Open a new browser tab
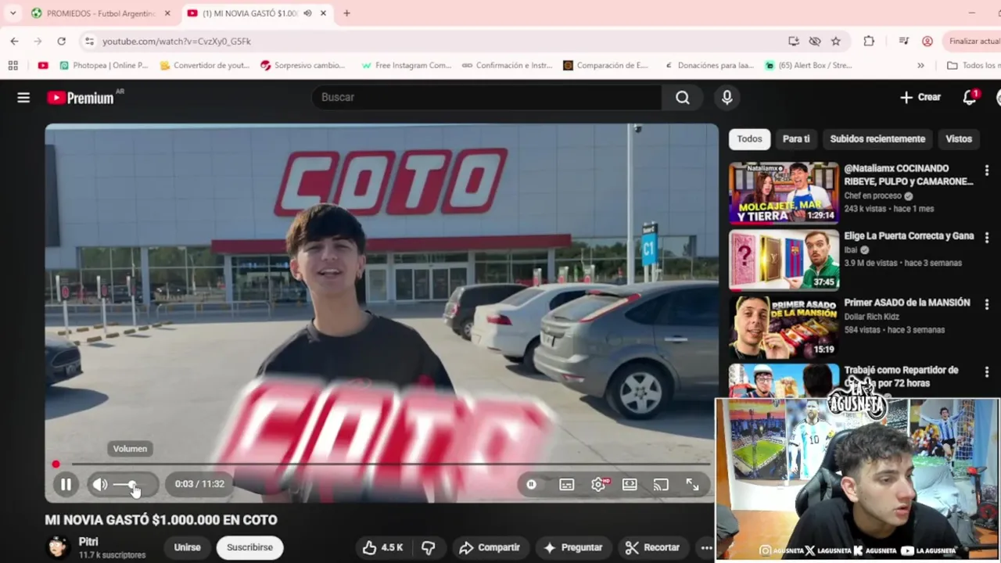 click(346, 13)
